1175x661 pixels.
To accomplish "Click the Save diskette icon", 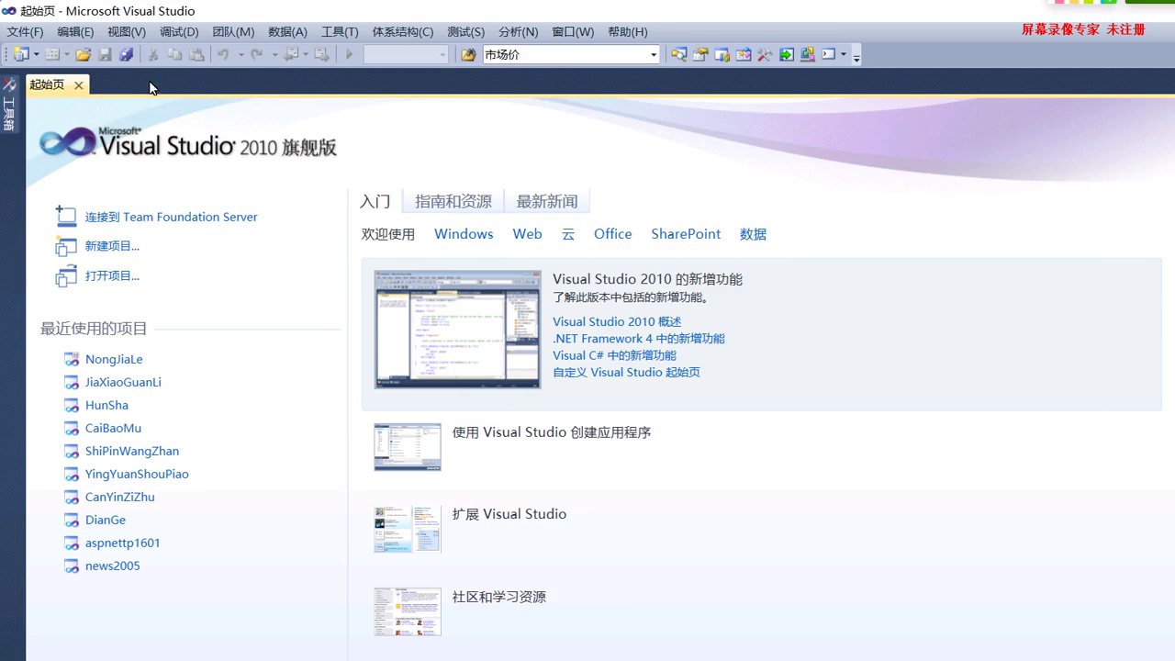I will click(106, 55).
